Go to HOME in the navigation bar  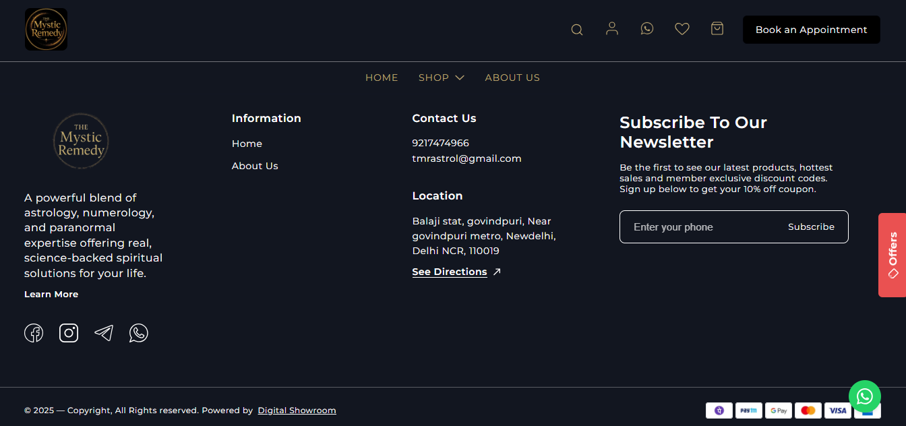pos(382,78)
